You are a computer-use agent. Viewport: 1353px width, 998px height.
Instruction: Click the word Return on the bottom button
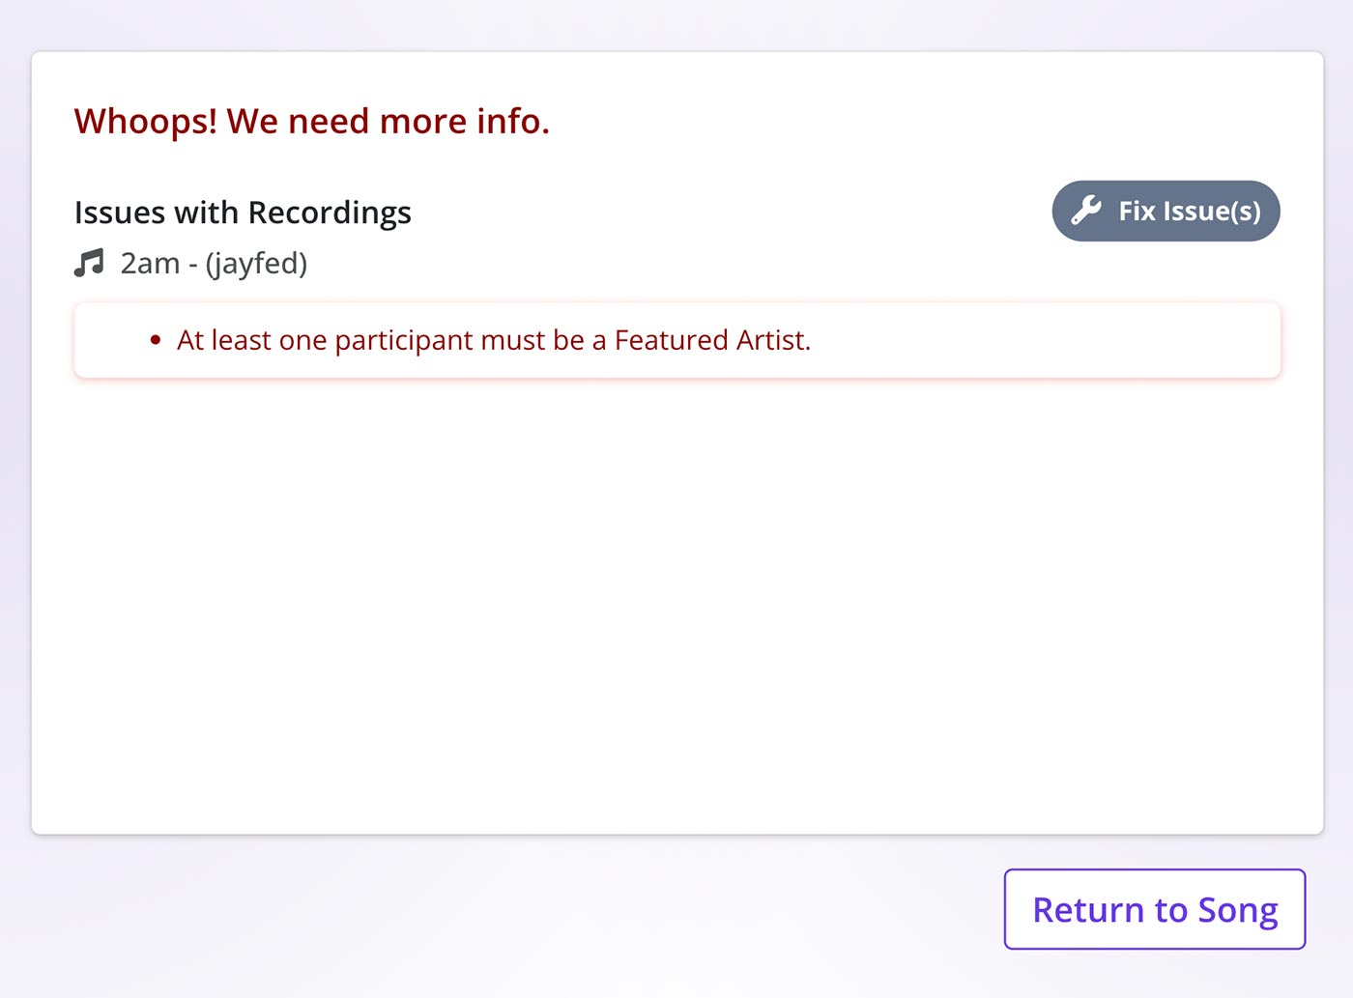(x=1089, y=910)
